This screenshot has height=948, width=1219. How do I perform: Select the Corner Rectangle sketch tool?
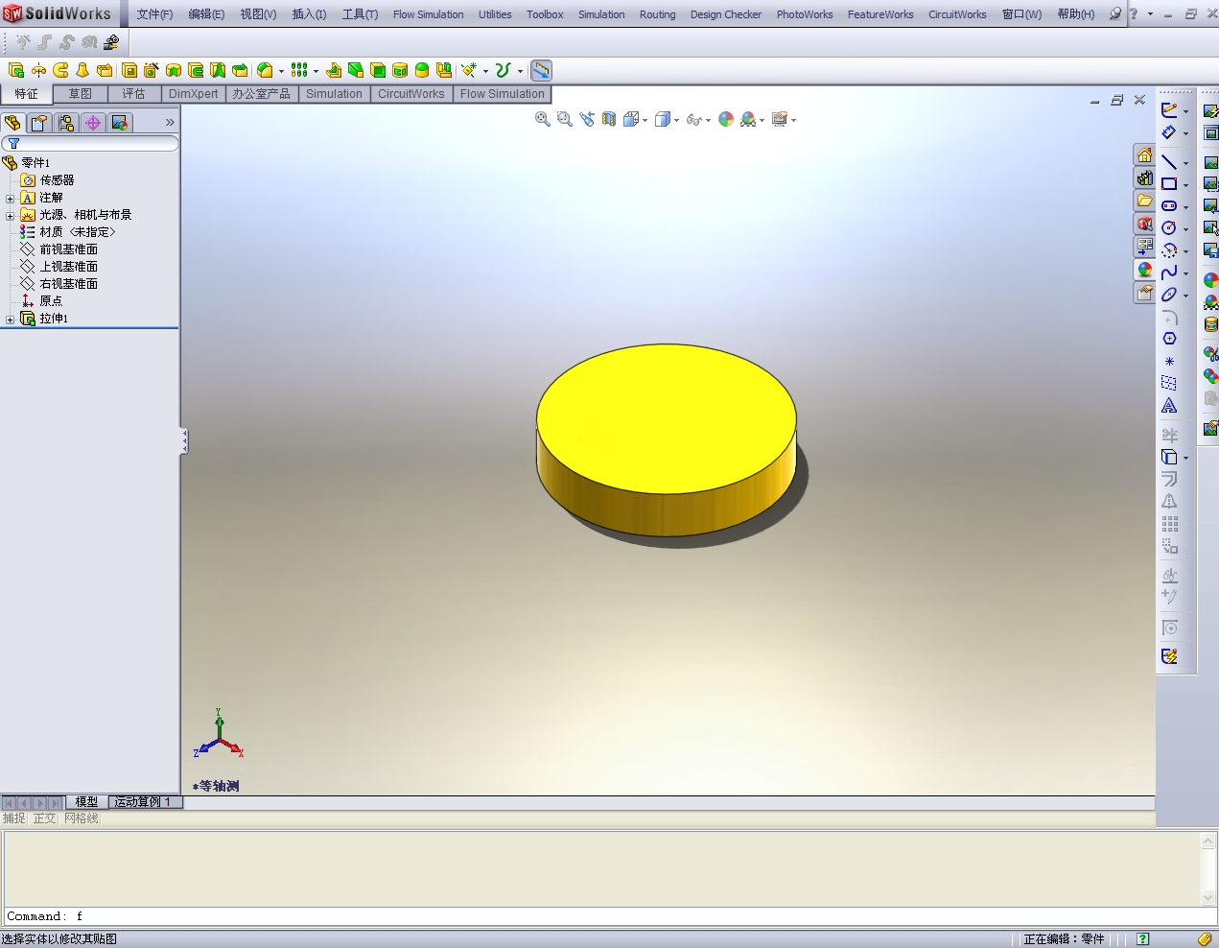click(x=1169, y=184)
